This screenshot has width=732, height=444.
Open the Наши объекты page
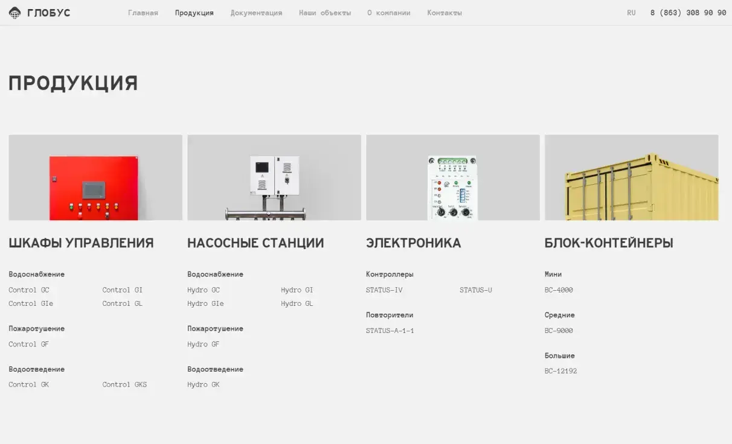325,12
